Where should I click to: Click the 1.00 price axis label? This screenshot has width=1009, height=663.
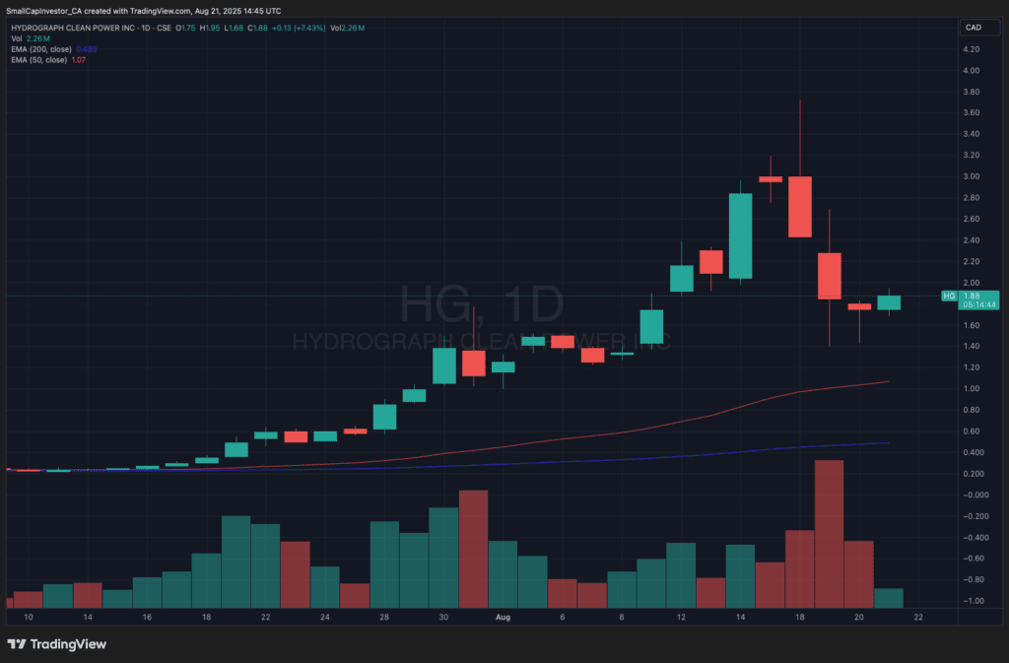click(x=971, y=388)
